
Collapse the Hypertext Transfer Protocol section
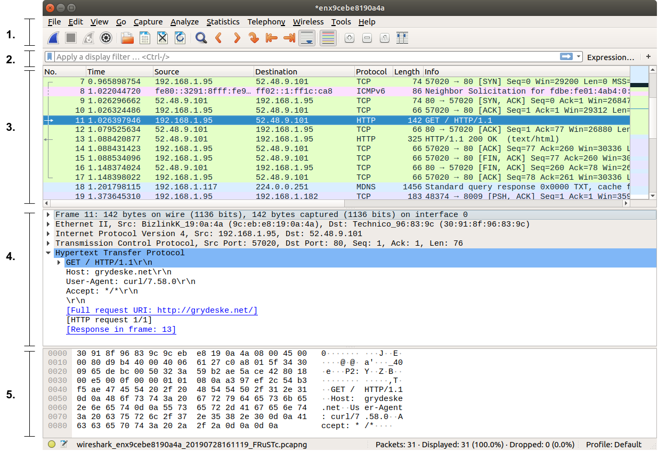click(49, 253)
